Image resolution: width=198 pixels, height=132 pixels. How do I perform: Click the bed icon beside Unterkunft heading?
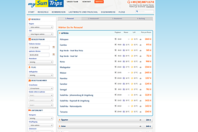point(29,110)
